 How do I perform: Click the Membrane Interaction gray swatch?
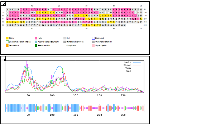point(64,42)
